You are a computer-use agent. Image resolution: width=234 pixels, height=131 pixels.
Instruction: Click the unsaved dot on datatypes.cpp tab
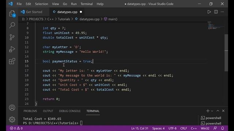click(x=81, y=12)
